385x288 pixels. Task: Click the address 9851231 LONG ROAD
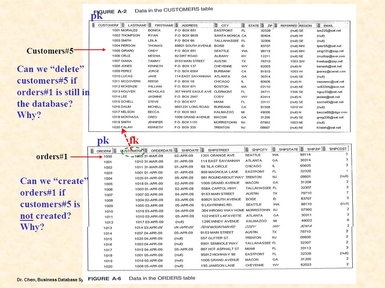coord(192,107)
